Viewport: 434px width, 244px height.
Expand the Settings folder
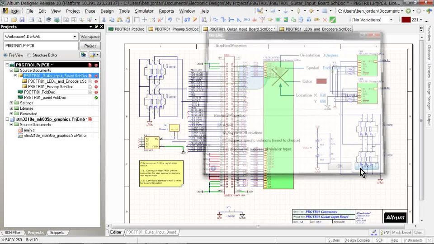[x=11, y=103]
